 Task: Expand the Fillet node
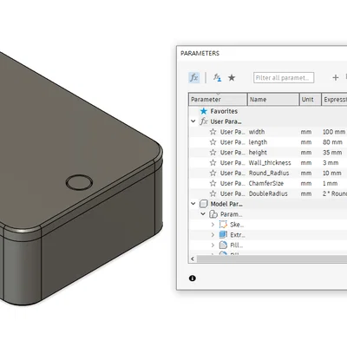pos(213,246)
